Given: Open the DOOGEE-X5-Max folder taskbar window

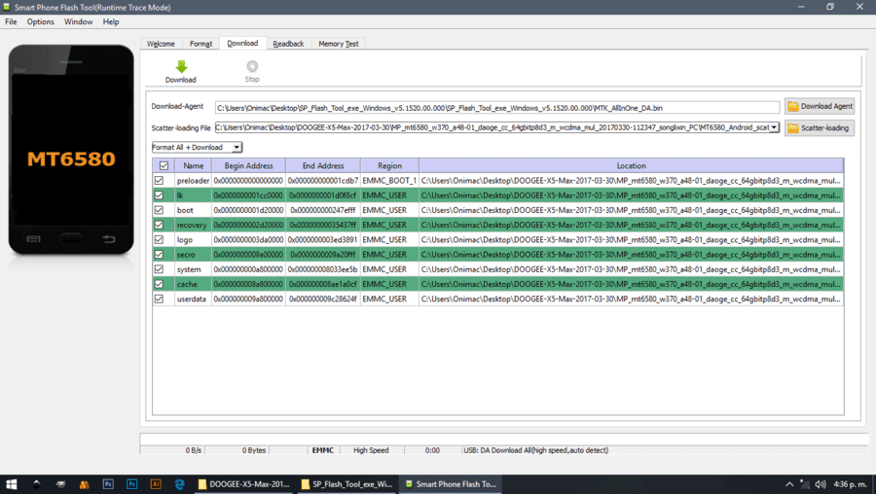Looking at the screenshot, I should point(243,484).
